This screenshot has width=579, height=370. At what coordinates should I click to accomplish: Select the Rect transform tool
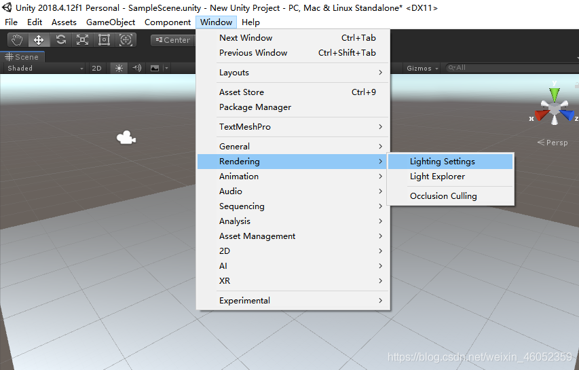104,40
